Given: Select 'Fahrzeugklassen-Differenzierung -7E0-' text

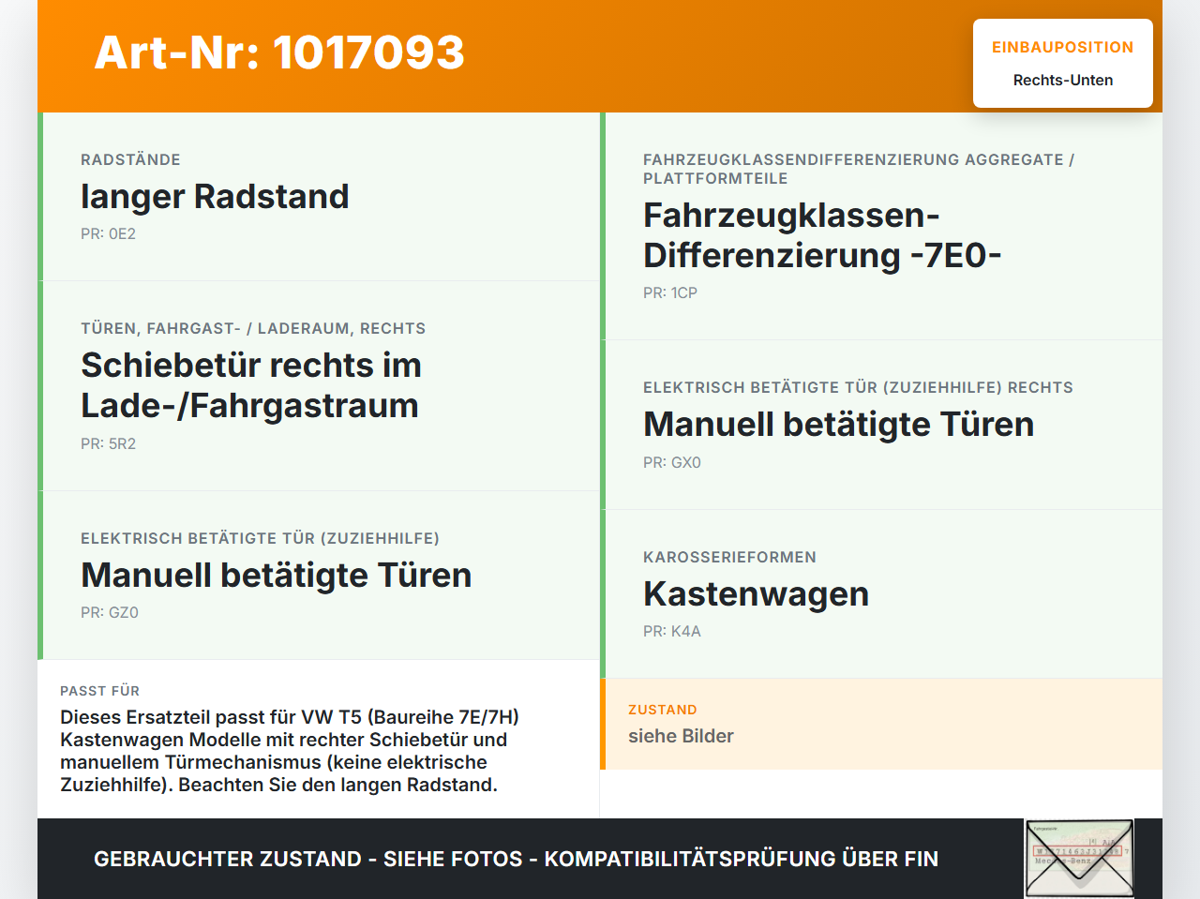Looking at the screenshot, I should click(x=822, y=235).
